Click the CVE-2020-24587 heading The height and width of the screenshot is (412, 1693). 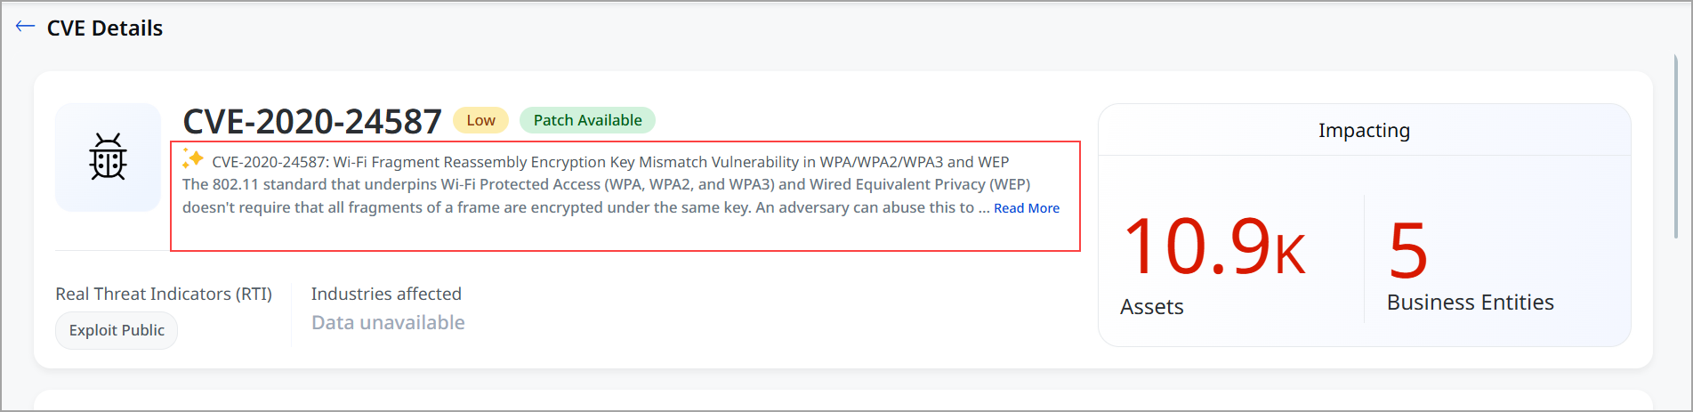(312, 121)
